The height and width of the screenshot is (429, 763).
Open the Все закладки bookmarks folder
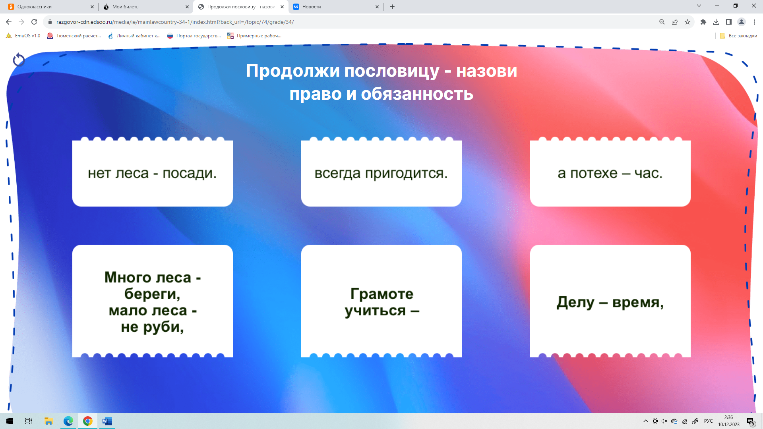point(738,36)
